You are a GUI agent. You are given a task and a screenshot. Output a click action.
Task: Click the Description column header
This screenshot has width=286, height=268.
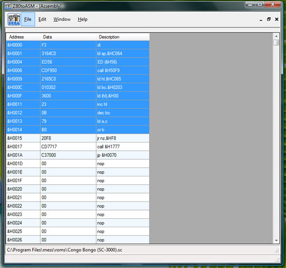(x=123, y=37)
